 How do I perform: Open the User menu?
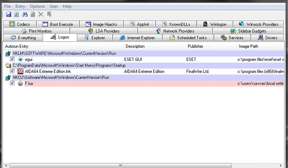click(54, 6)
